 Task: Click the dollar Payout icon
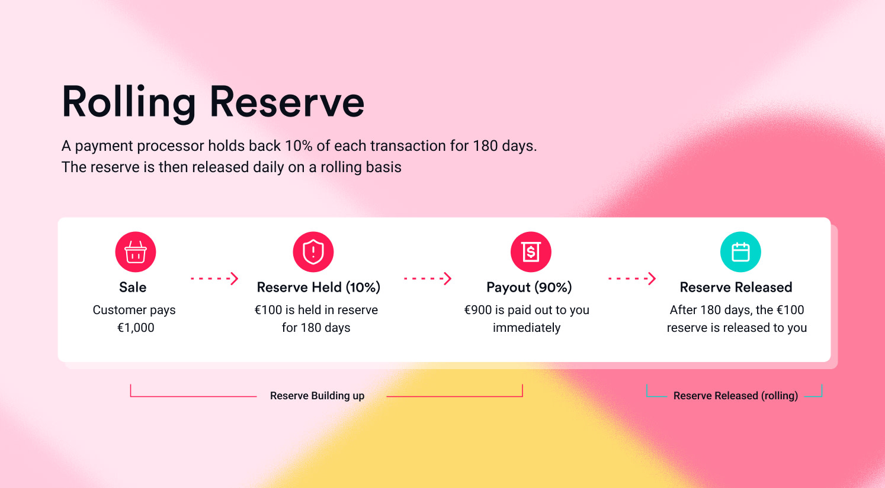(x=531, y=252)
